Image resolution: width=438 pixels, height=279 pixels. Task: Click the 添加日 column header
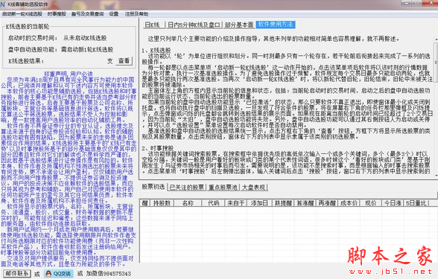(259, 203)
